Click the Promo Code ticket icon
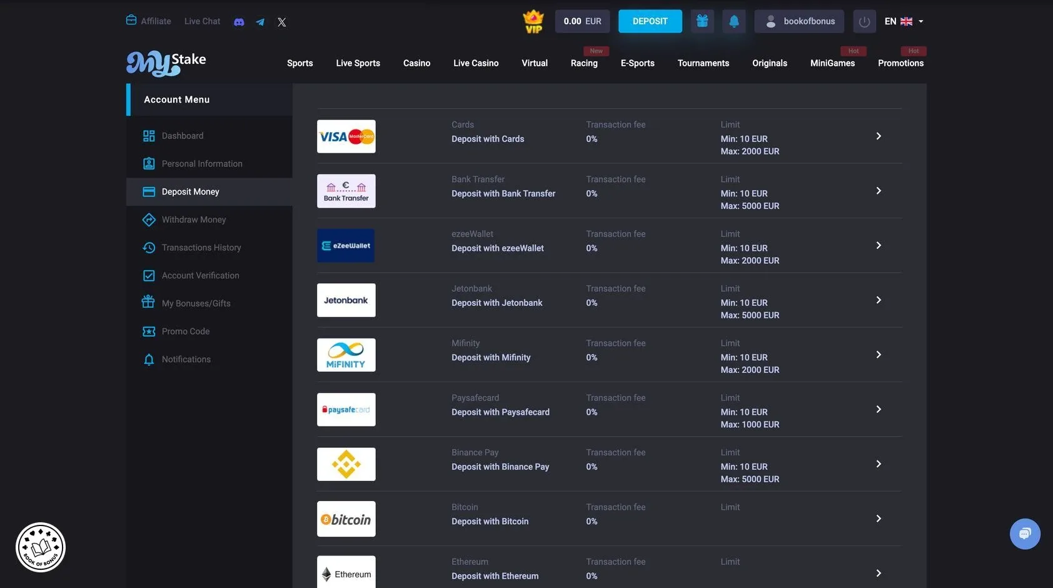The height and width of the screenshot is (588, 1053). point(149,332)
